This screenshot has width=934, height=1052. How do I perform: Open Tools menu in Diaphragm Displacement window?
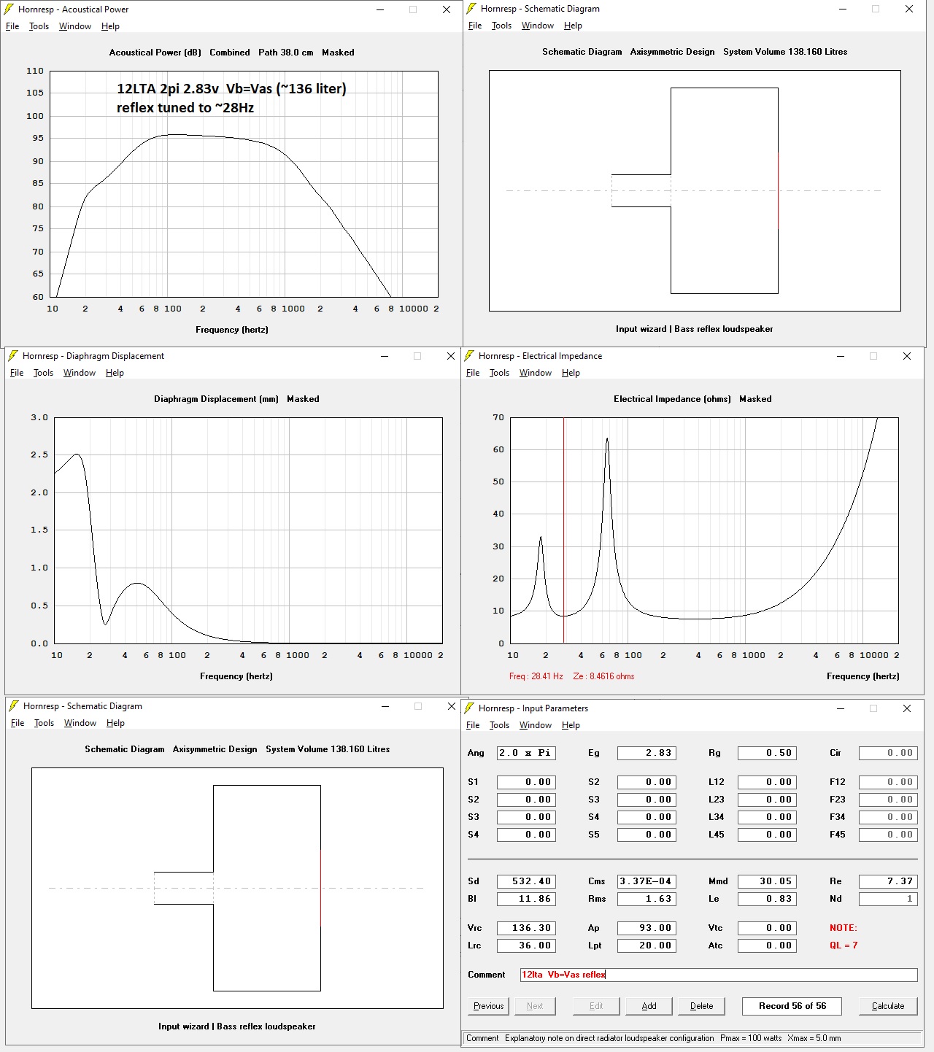click(43, 373)
